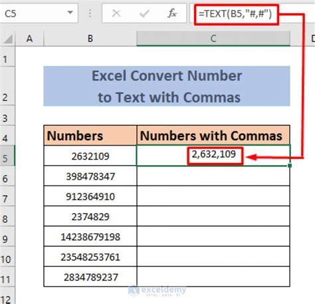Expand the Name Box dropdown arrow
The width and height of the screenshot is (315, 304).
[70, 13]
